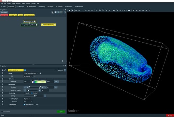Viewport: 174px width, 117px height.
Task: Select the MIP composition radio button
Action: click(35, 105)
